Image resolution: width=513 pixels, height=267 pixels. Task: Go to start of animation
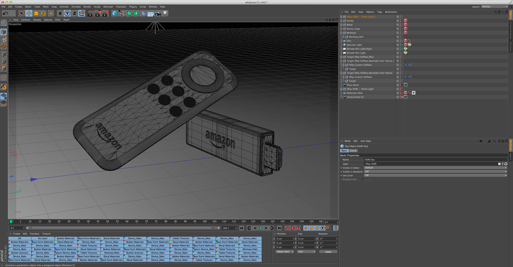242,228
